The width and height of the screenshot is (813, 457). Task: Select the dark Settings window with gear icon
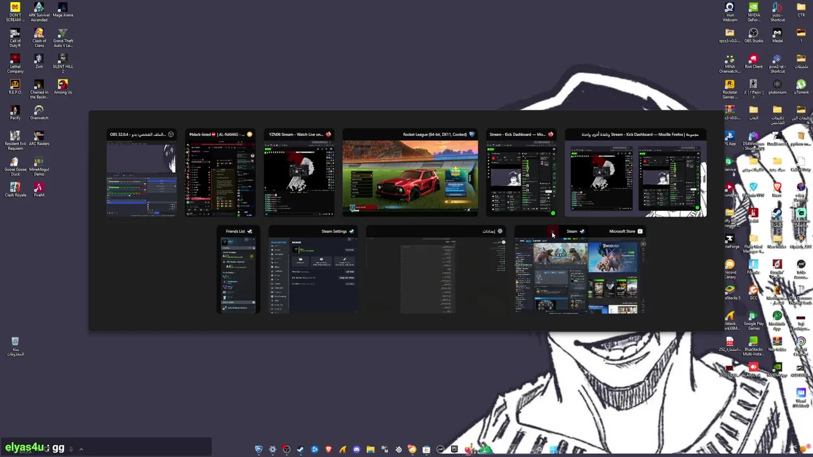[x=436, y=270]
